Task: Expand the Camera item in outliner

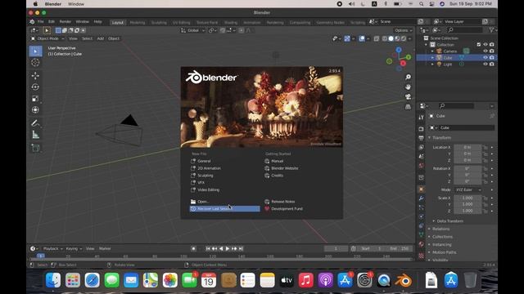Action: [x=433, y=51]
